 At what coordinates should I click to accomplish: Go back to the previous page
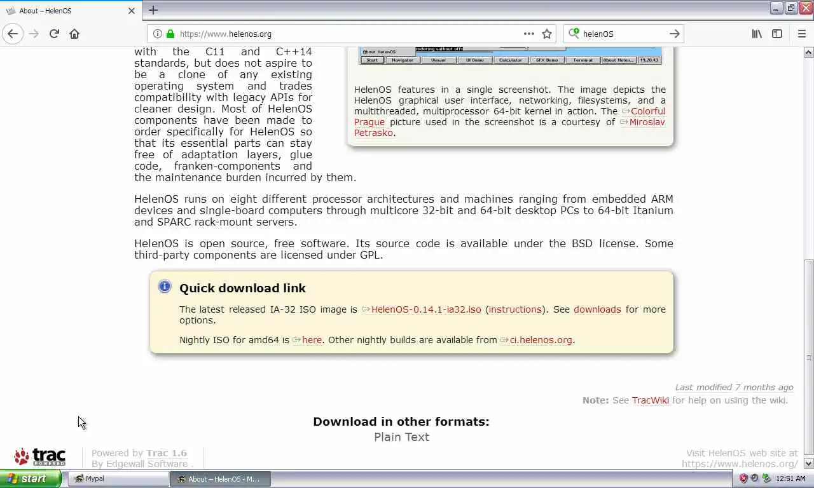coord(13,34)
